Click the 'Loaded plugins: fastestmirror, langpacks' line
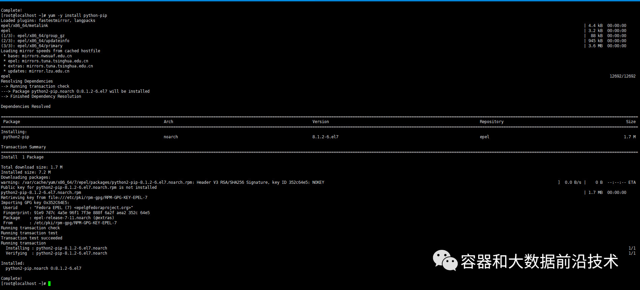 (x=48, y=21)
